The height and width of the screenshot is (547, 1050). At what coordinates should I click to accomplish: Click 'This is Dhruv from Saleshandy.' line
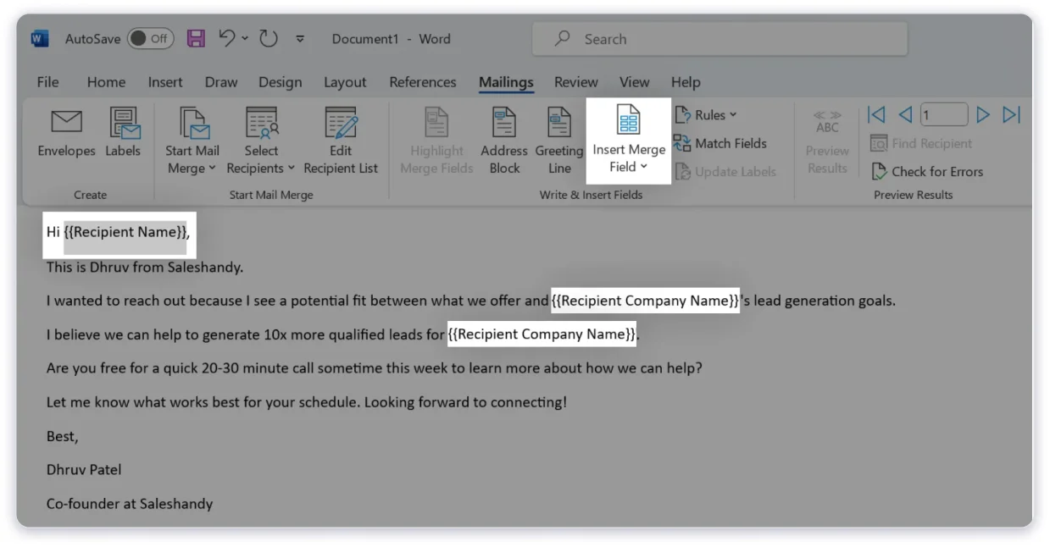145,268
